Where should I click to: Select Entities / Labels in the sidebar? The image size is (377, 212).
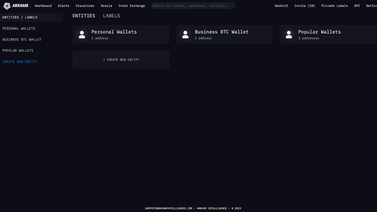[31, 17]
